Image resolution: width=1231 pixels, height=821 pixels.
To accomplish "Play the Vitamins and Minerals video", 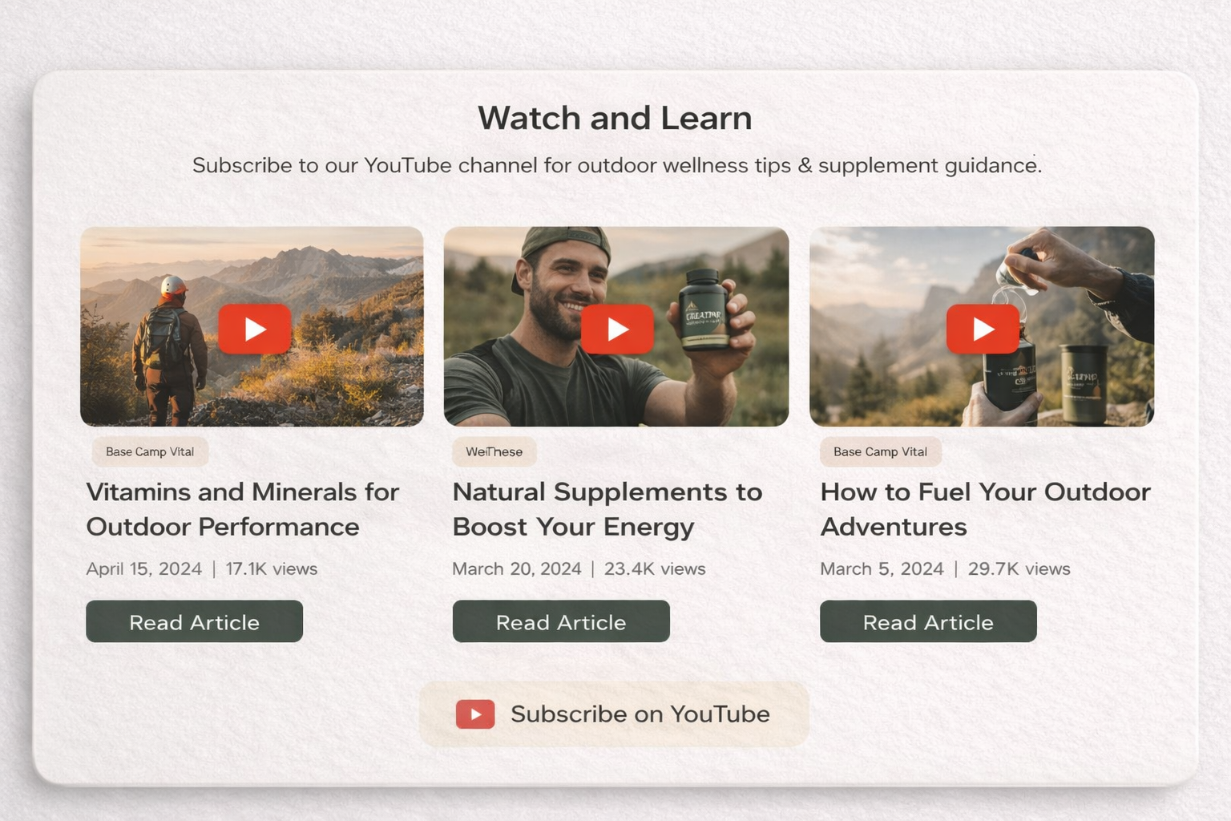I will pos(254,329).
